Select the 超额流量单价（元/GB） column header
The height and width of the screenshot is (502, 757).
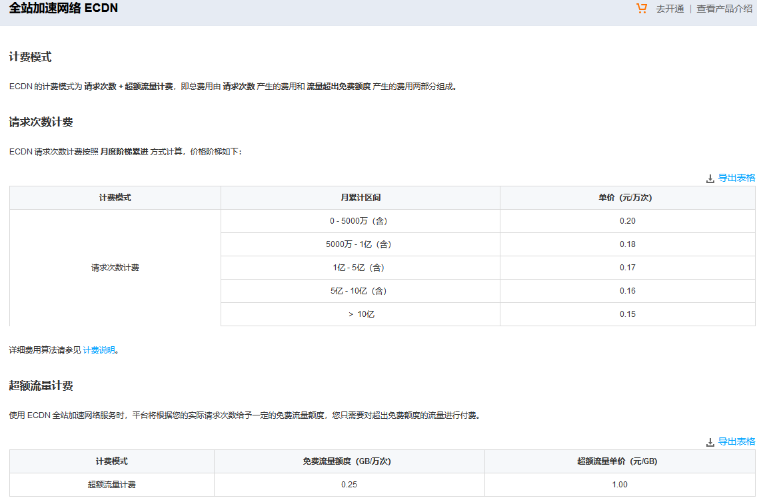(620, 461)
